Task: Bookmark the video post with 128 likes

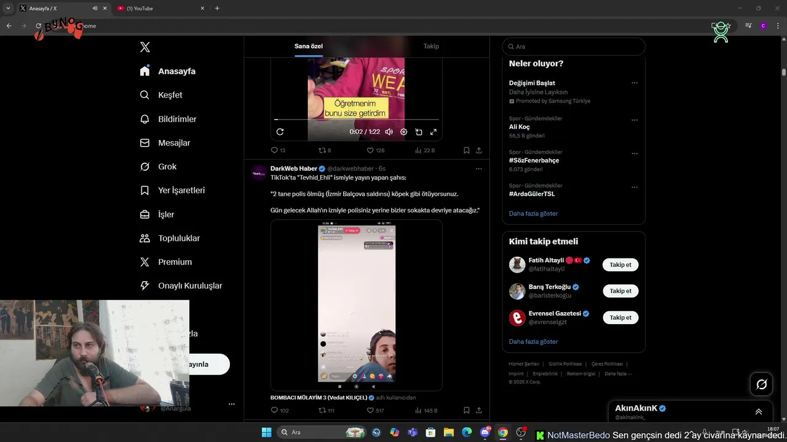Action: (x=467, y=150)
